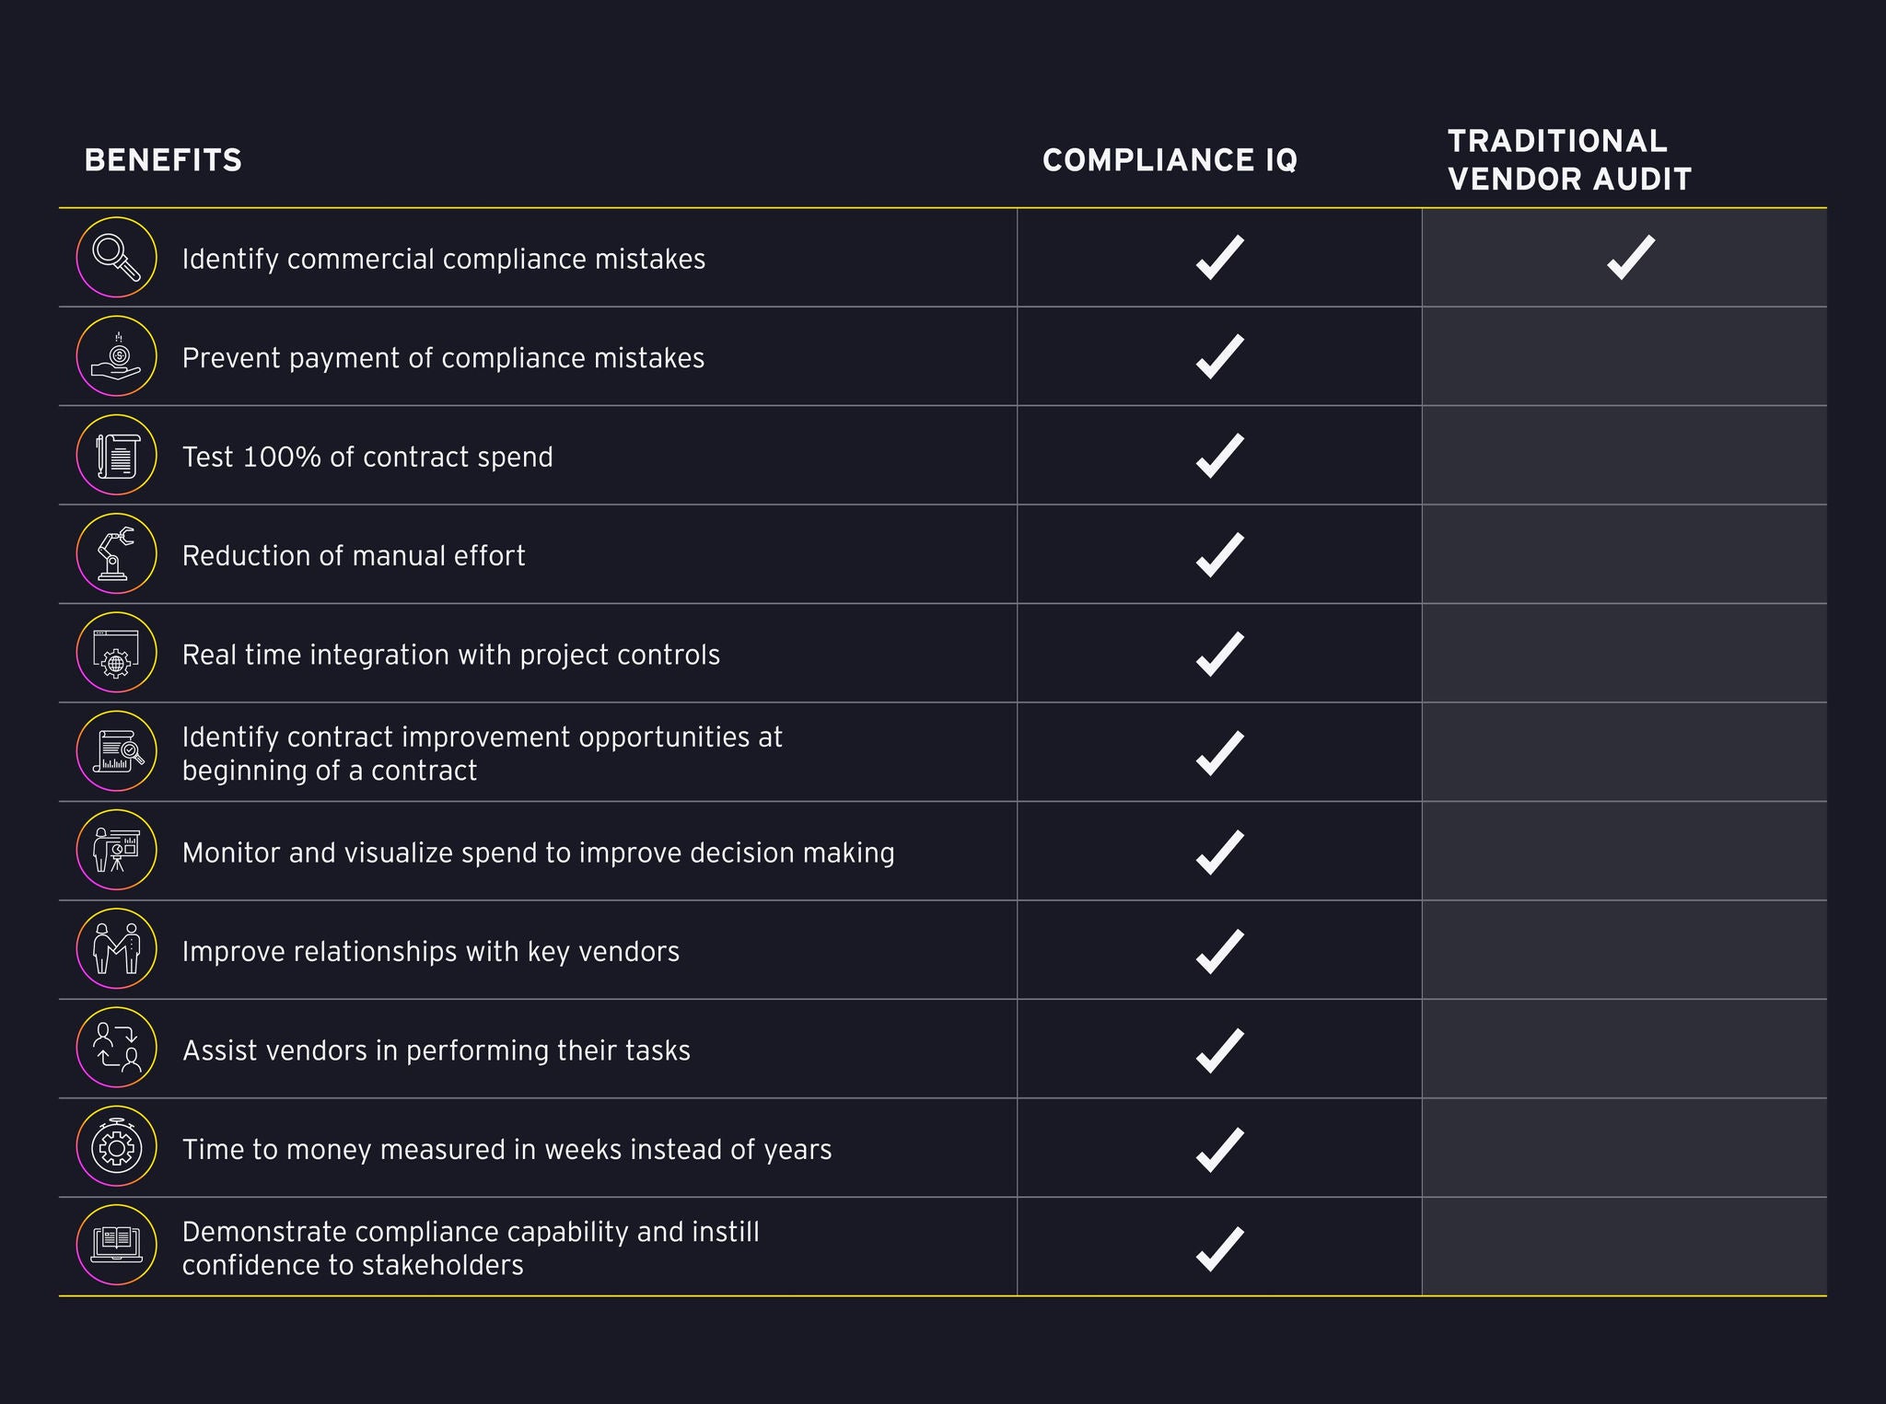Click the Traditional Vendor Audit column header

[x=1569, y=160]
